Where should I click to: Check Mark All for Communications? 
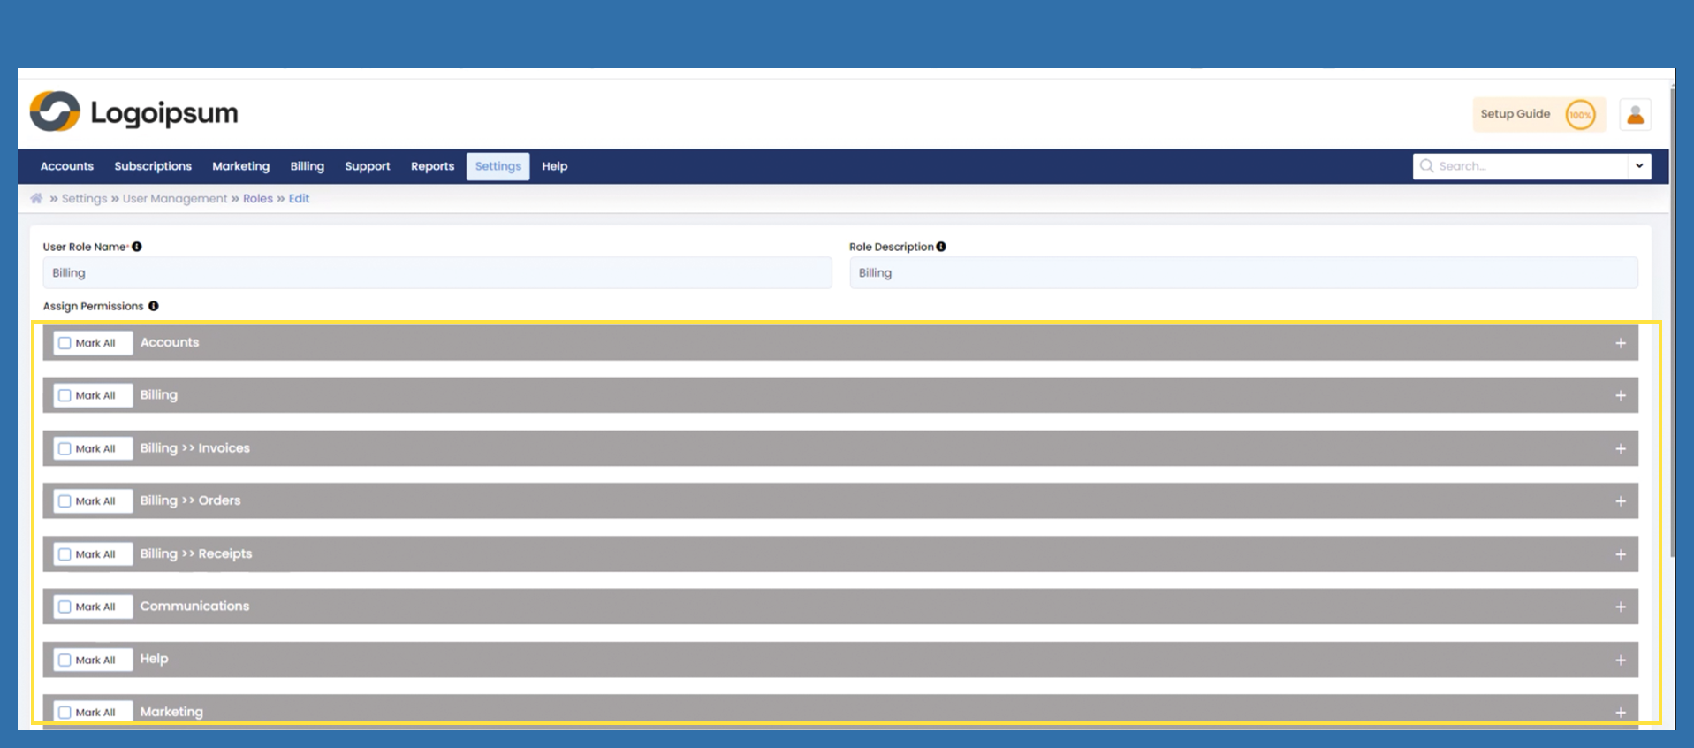(65, 607)
